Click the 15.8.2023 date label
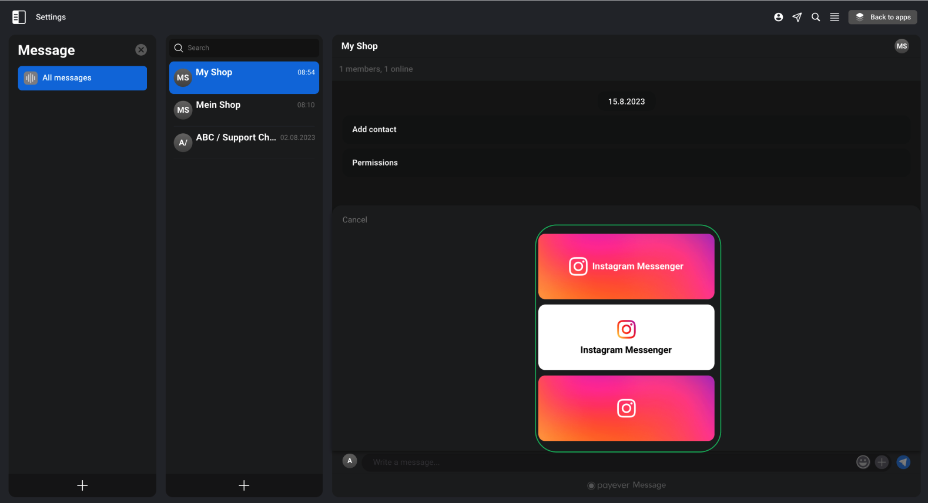Viewport: 928px width, 503px height. click(627, 102)
